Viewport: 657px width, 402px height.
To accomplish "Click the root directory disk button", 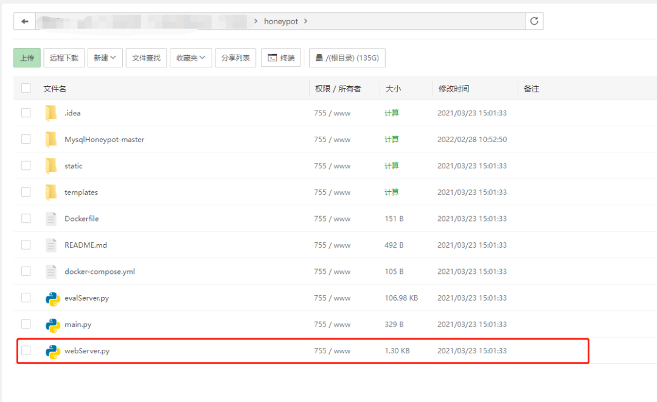I will pyautogui.click(x=347, y=58).
